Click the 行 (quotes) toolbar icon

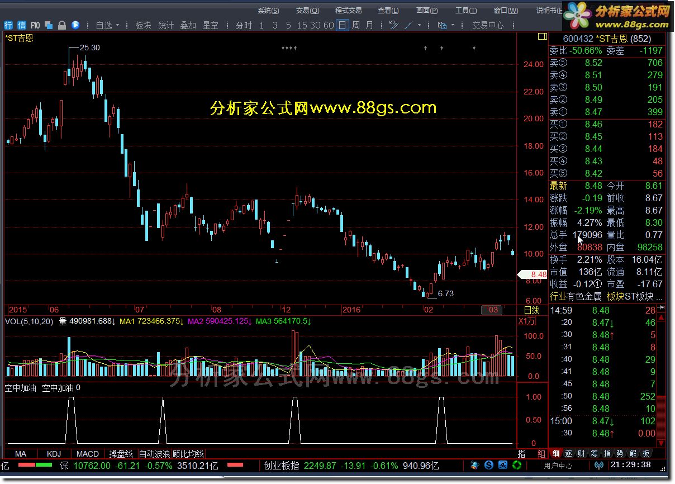point(8,25)
